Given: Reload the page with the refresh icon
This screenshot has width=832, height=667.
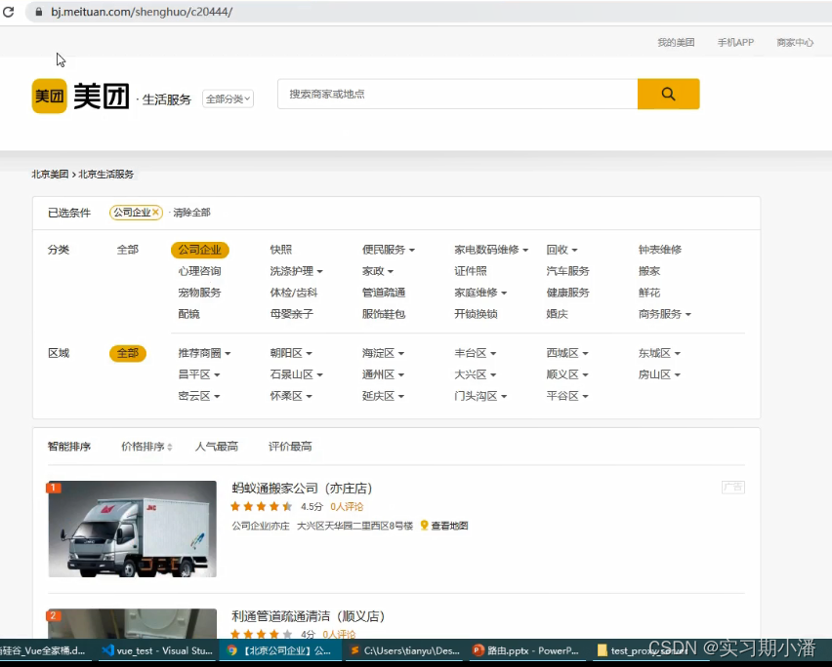Looking at the screenshot, I should pyautogui.click(x=8, y=11).
